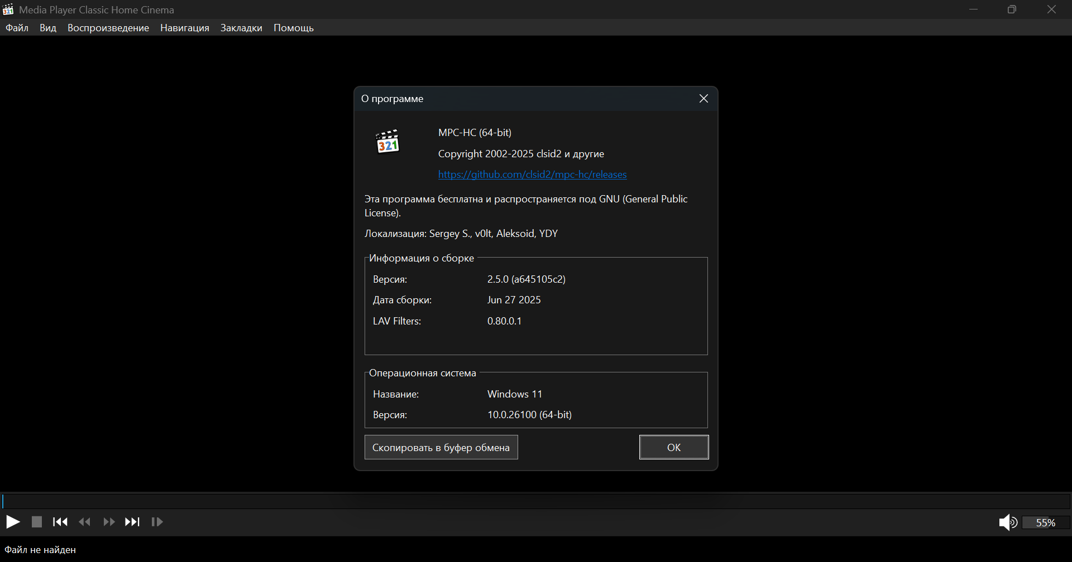Click the LAV Filters label
The height and width of the screenshot is (562, 1072).
(397, 321)
